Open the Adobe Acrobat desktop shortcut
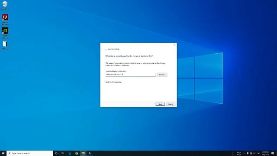 tap(5, 19)
